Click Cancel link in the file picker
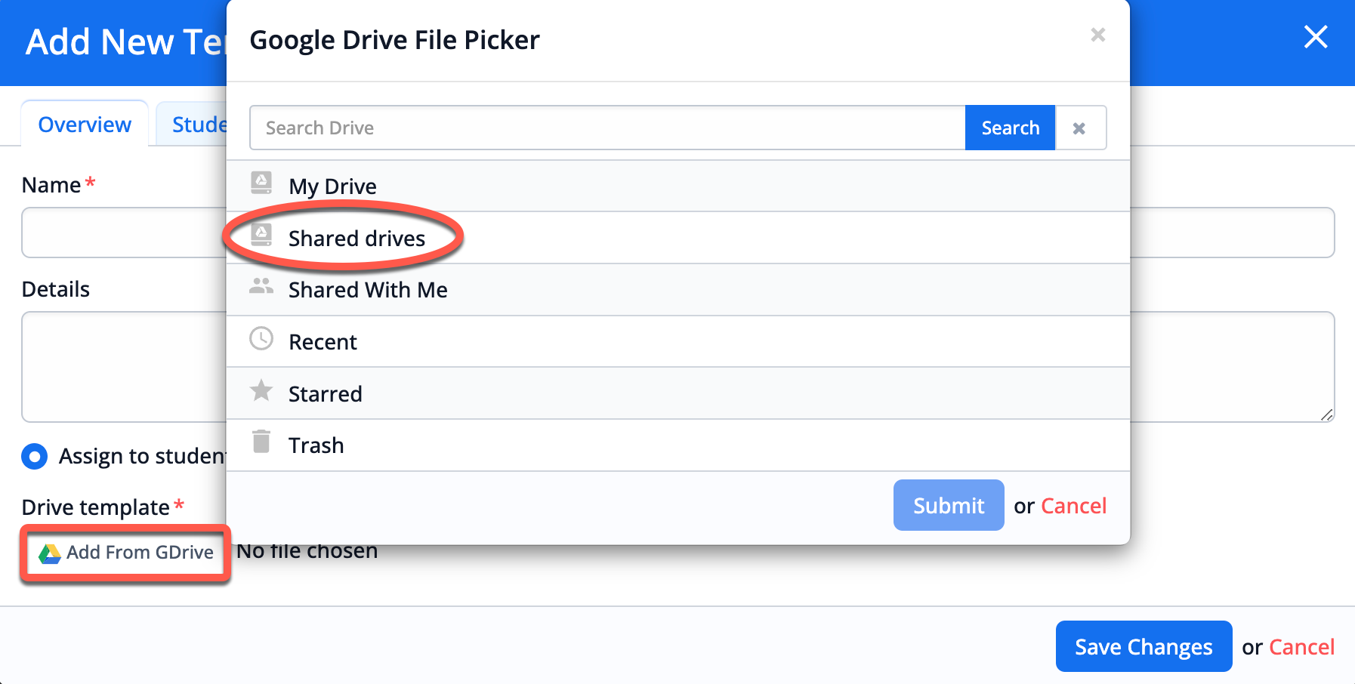 tap(1073, 506)
